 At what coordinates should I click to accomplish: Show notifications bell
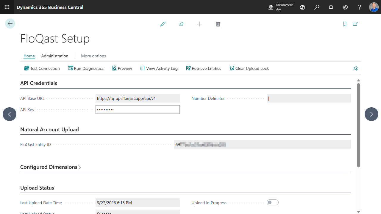[331, 7]
